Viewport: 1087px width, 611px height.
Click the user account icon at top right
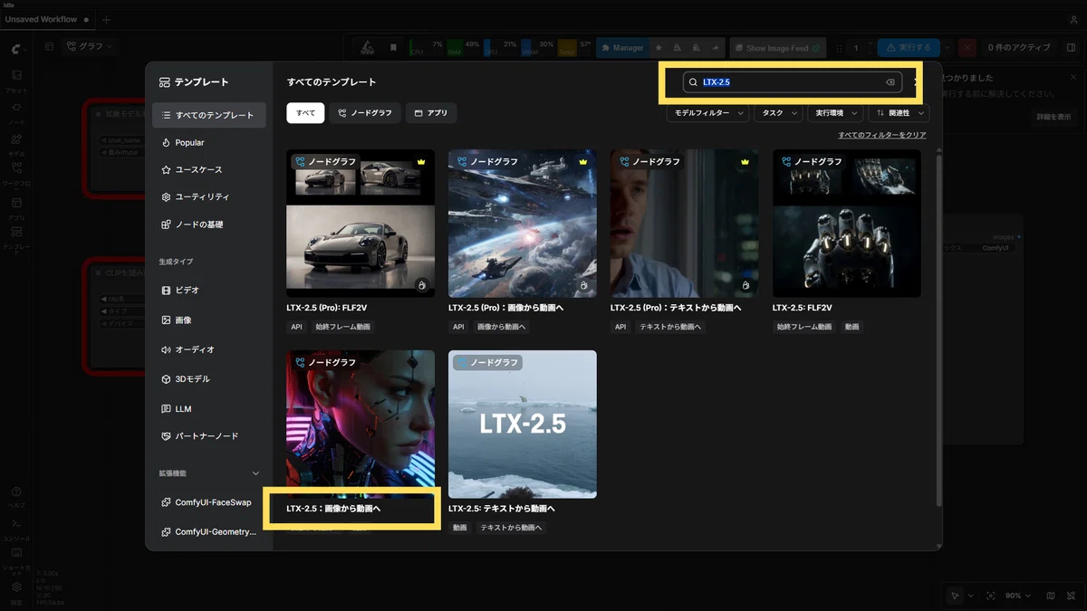(1073, 20)
